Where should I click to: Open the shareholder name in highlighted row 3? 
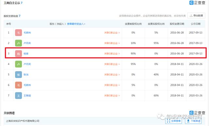click(26, 54)
